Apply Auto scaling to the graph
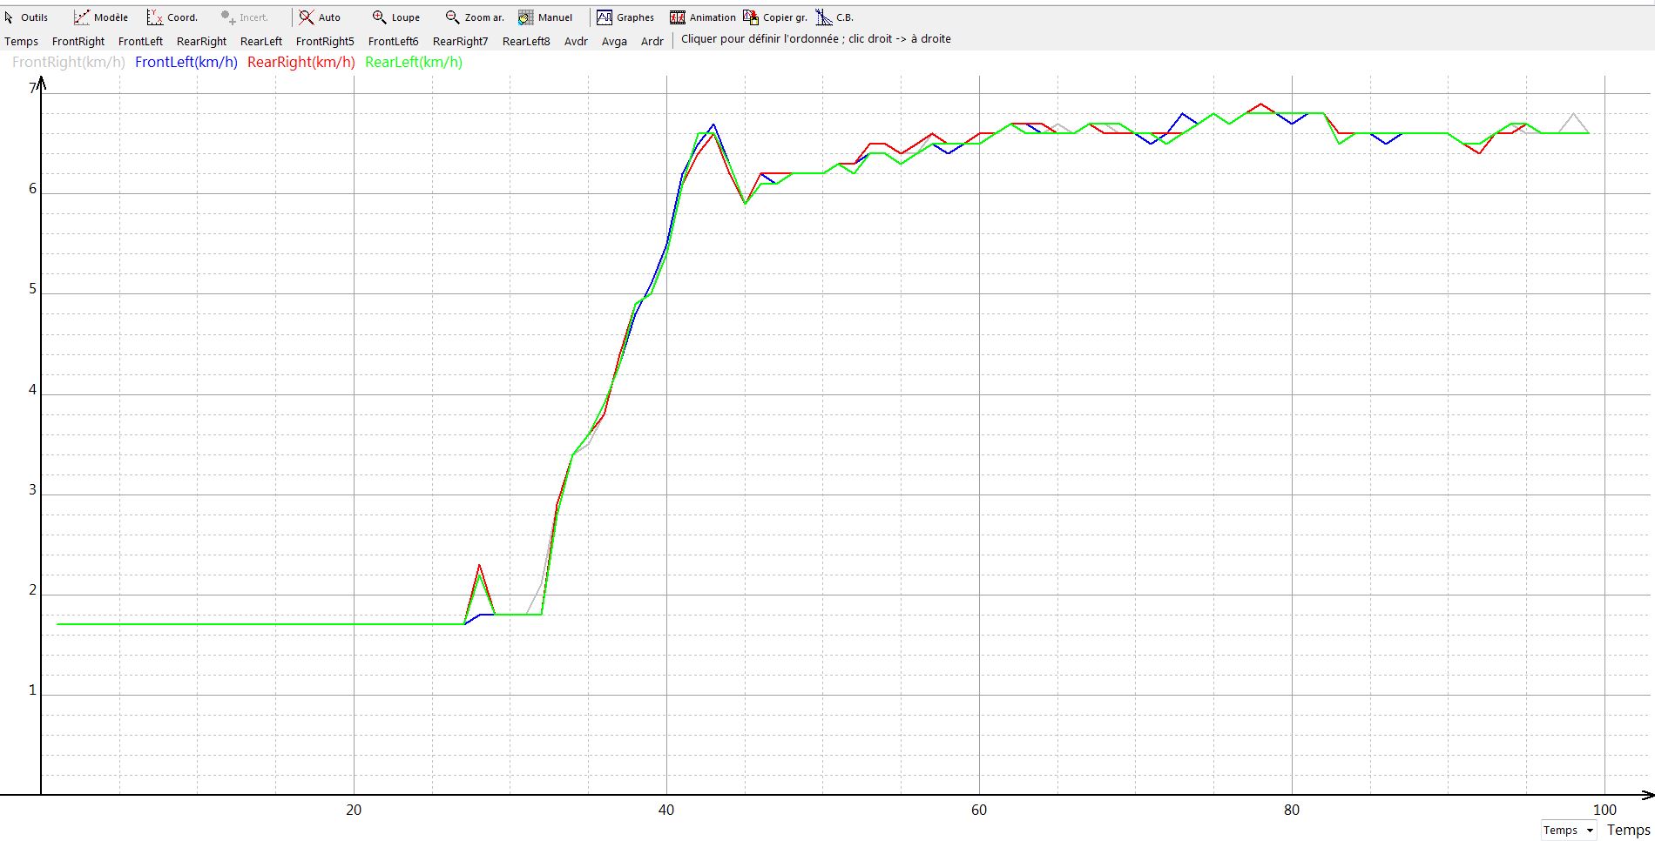Image resolution: width=1655 pixels, height=841 pixels. click(320, 17)
